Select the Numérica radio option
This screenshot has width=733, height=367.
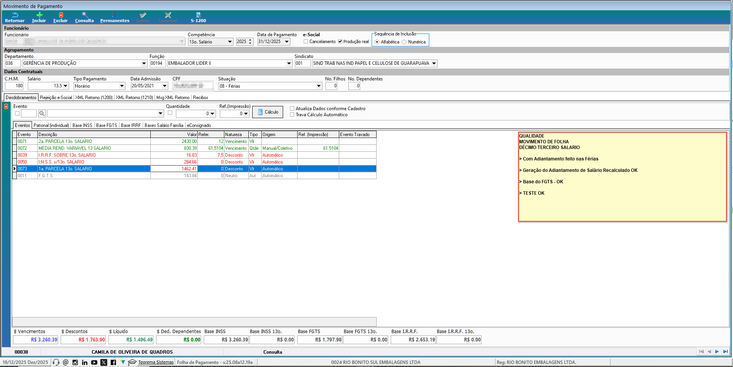404,42
